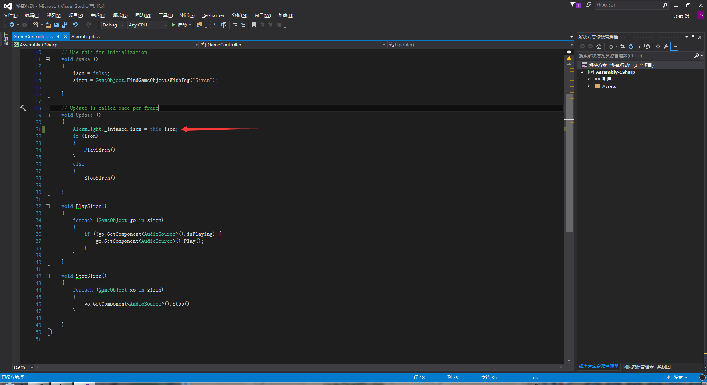
Task: Close the GameController.cs tab
Action: point(66,37)
